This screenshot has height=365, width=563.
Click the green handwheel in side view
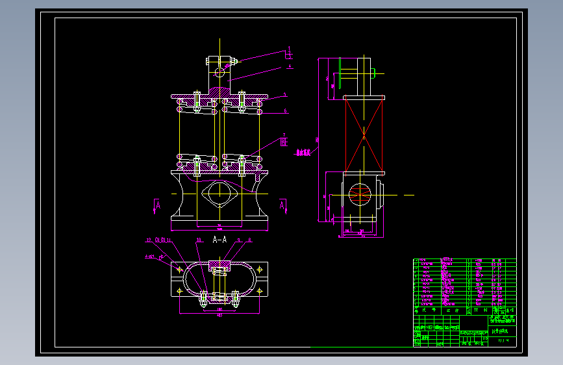click(x=340, y=73)
